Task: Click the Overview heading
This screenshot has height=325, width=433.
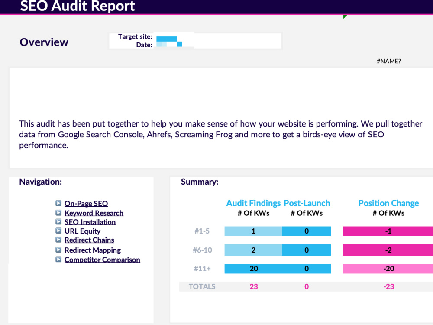Action: (x=44, y=42)
